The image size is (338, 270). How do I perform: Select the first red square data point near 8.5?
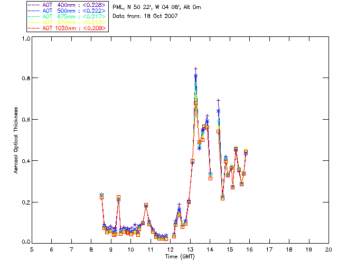[x=102, y=197]
